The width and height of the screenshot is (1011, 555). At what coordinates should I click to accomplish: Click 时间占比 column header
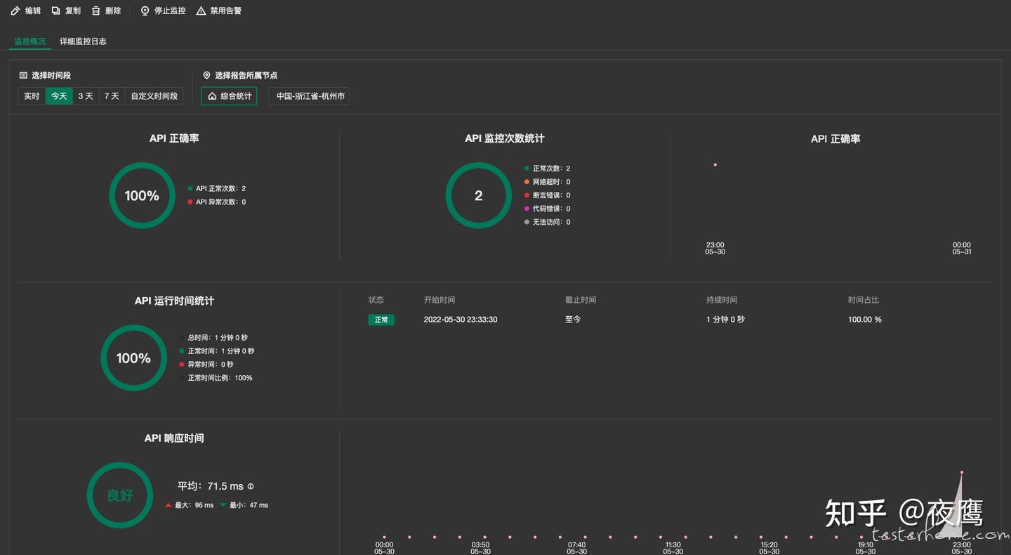[864, 300]
